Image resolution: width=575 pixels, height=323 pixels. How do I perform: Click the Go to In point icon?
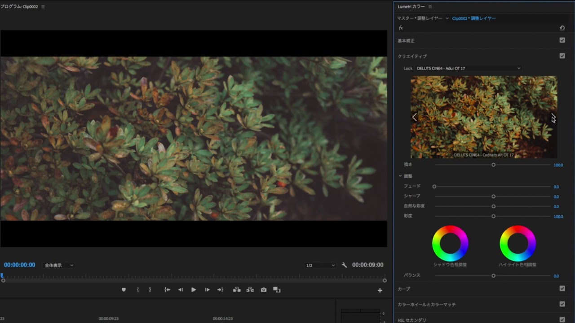[x=167, y=290]
